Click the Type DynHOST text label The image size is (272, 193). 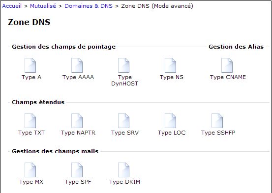point(125,81)
